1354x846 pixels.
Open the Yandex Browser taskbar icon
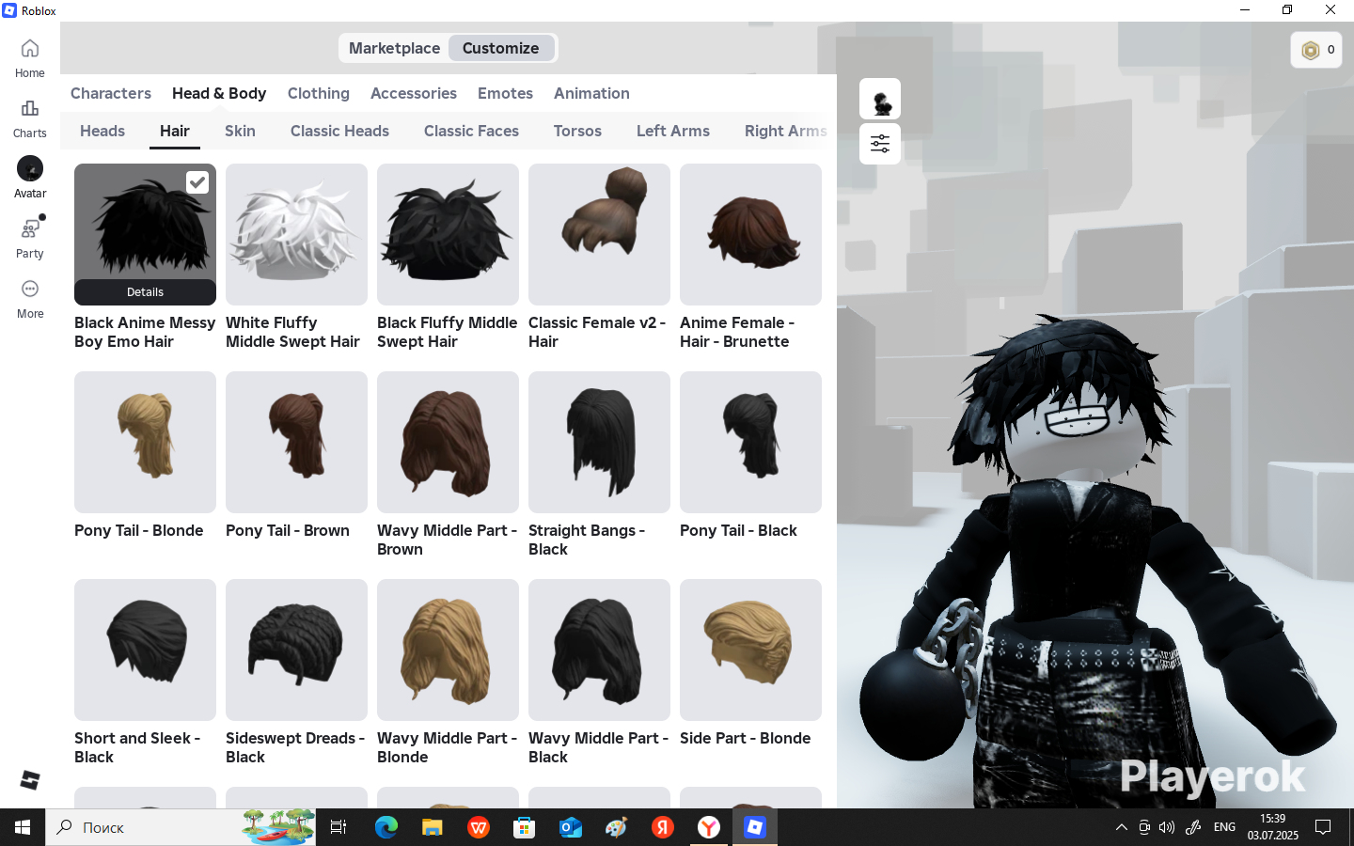point(709,827)
